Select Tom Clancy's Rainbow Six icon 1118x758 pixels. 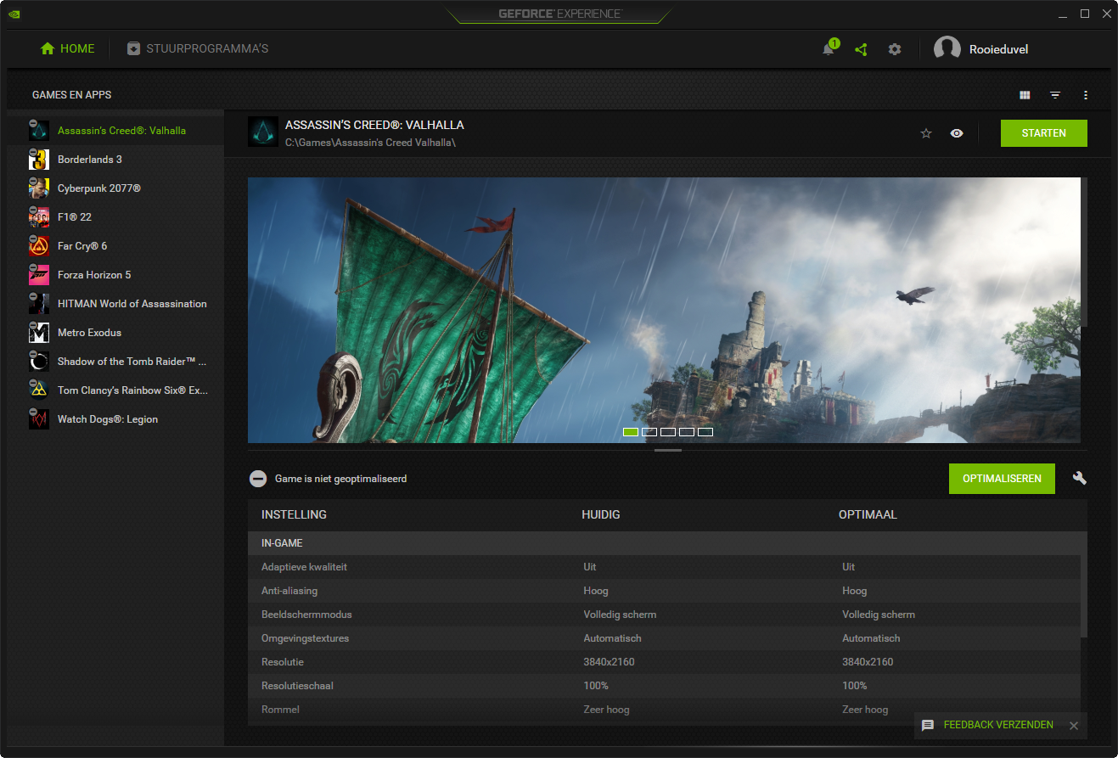[x=39, y=390]
